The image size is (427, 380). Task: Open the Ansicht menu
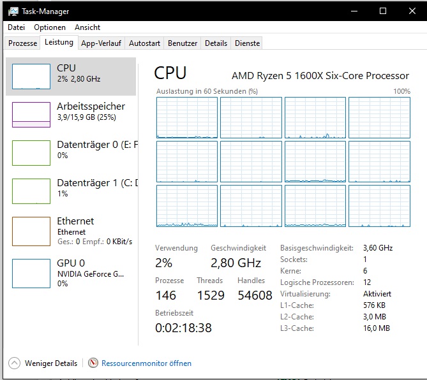[87, 27]
